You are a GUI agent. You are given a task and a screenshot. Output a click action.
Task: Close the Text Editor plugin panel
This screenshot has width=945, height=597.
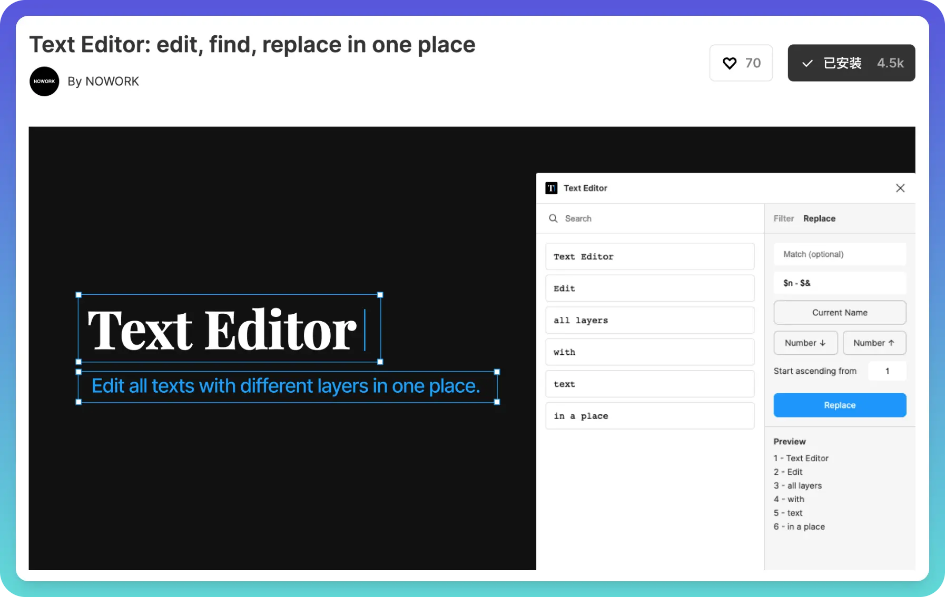tap(900, 188)
